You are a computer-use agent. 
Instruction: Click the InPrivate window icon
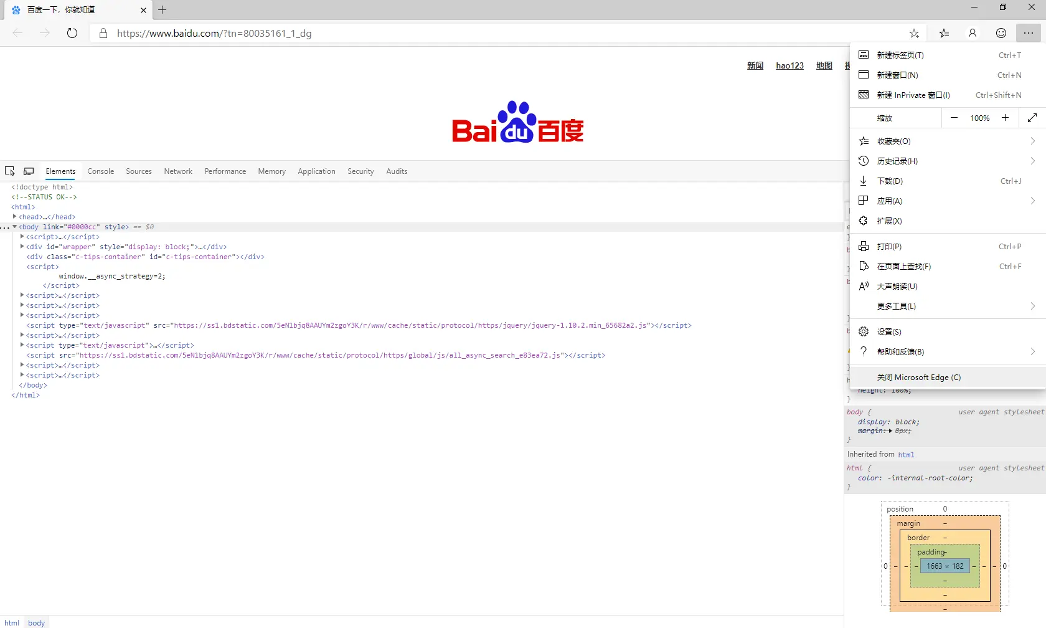[864, 95]
